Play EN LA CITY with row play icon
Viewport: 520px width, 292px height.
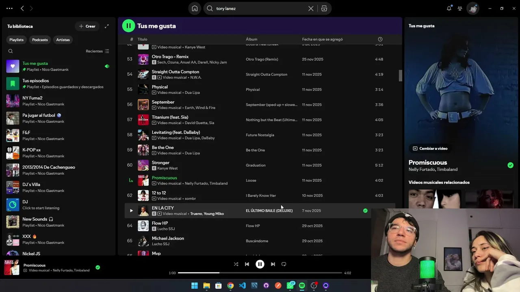[x=131, y=210]
